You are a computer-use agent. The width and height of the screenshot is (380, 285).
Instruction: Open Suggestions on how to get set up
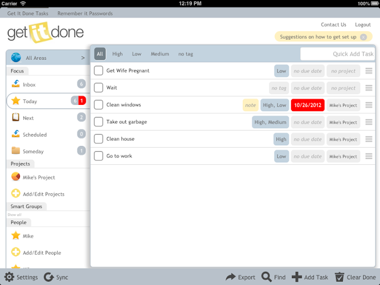click(318, 37)
